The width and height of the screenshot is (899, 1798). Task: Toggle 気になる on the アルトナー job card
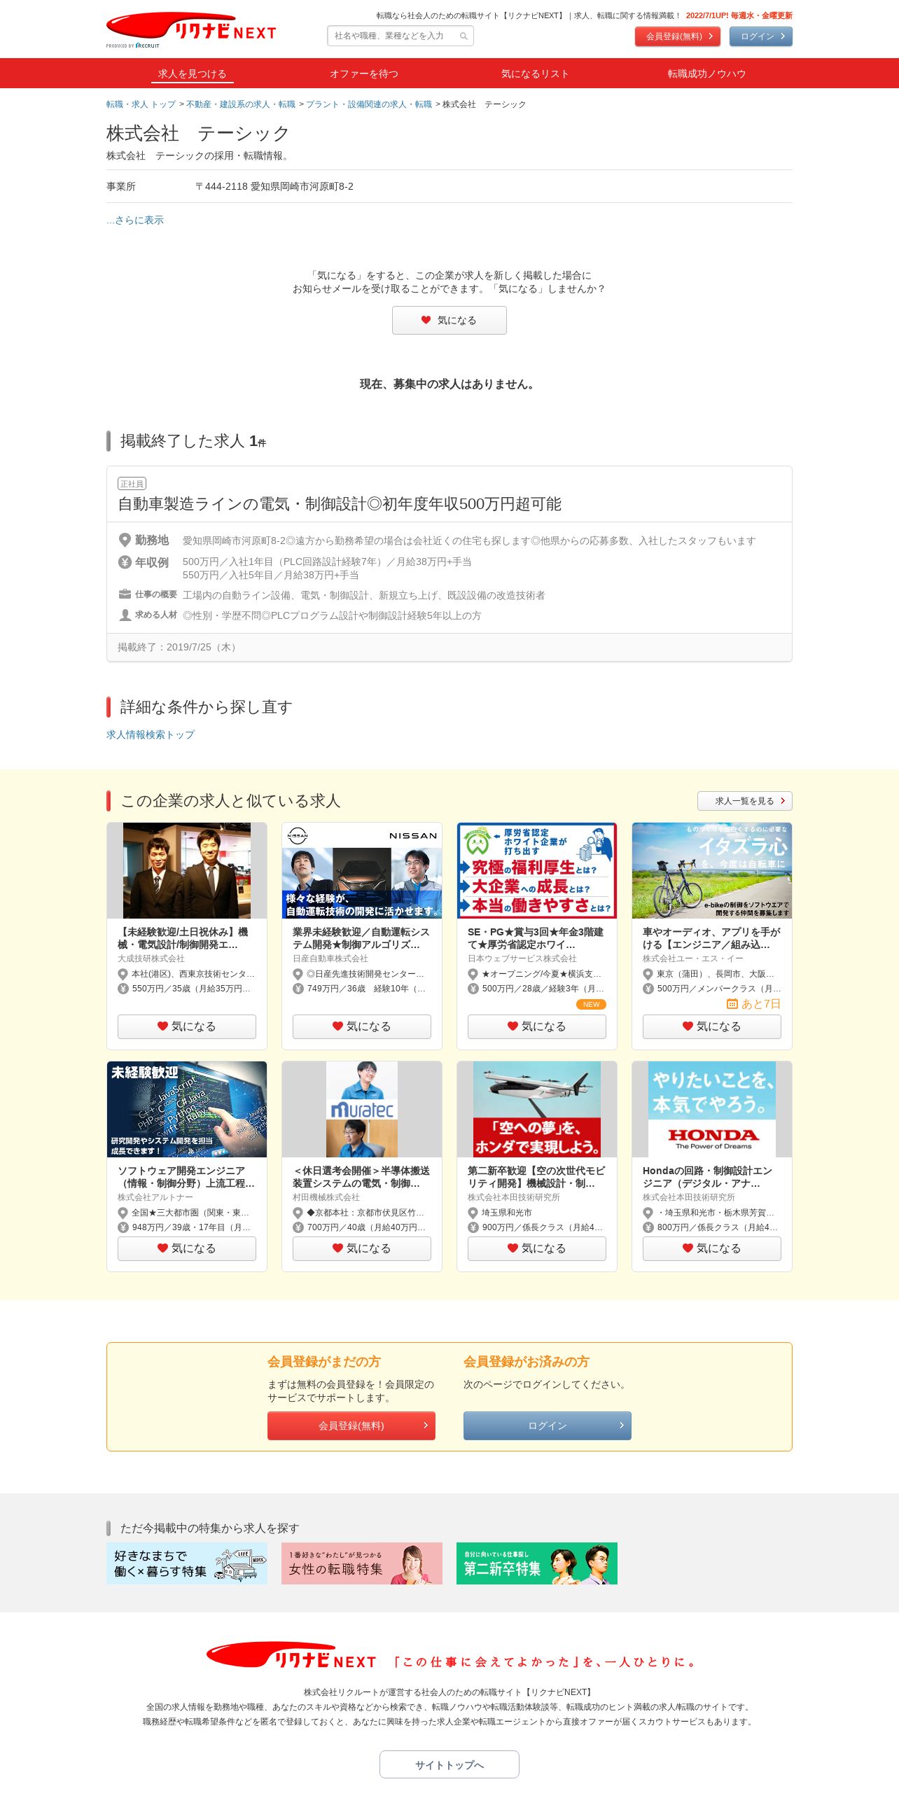tap(187, 1248)
